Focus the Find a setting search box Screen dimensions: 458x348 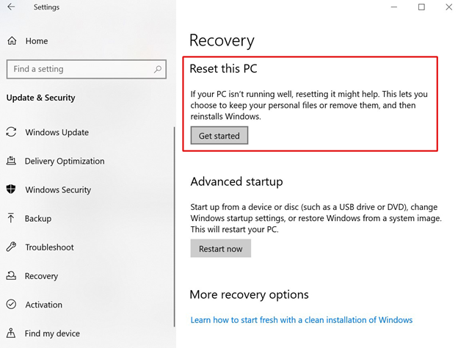(x=87, y=69)
